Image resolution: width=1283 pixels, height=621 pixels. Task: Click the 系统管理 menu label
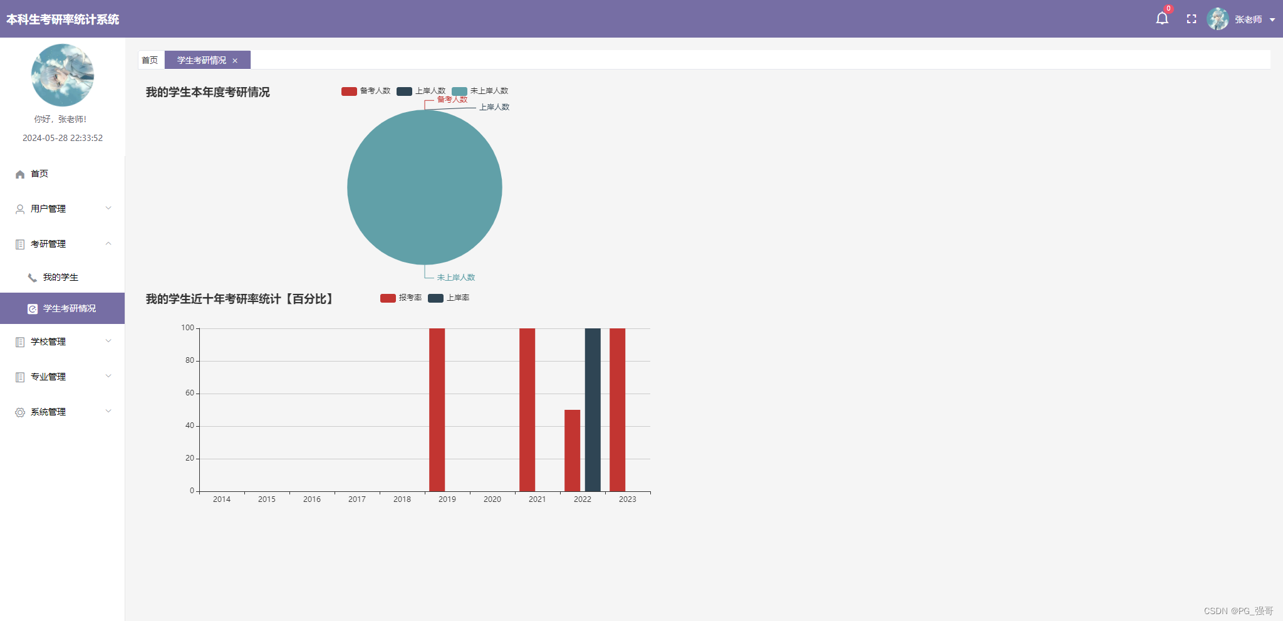48,412
